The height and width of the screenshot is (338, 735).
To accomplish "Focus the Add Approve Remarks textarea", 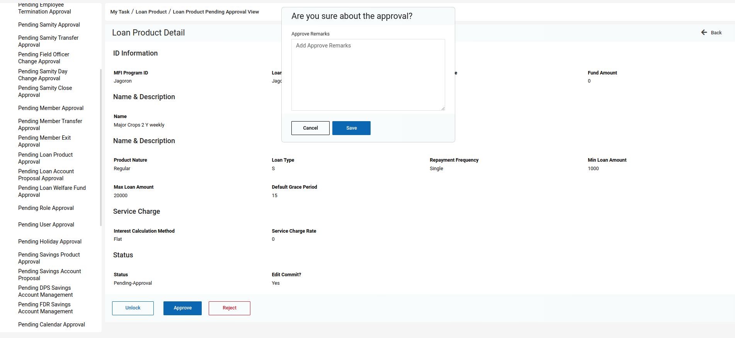I will pos(368,75).
